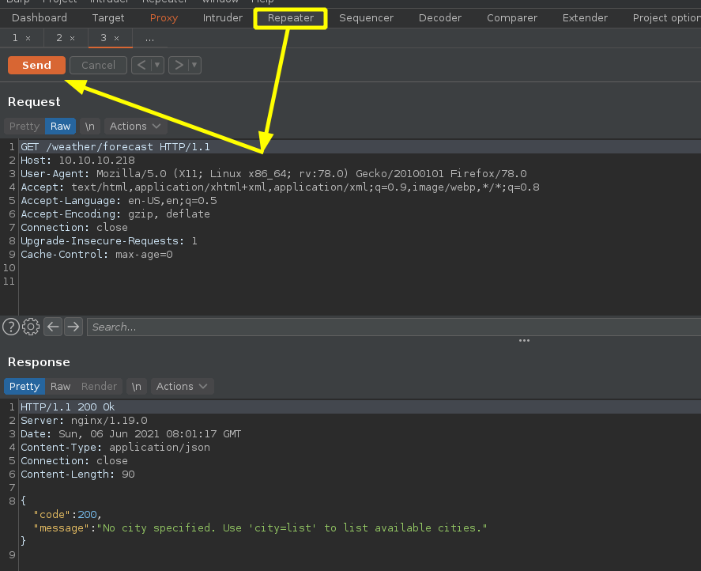Add a new Repeater tab with ellipsis
The width and height of the screenshot is (701, 571).
coord(149,38)
